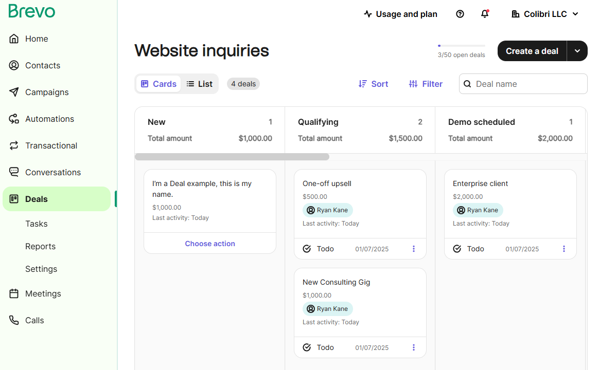Click the Create a deal button
Viewport: 599px width, 370px height.
pyautogui.click(x=532, y=51)
